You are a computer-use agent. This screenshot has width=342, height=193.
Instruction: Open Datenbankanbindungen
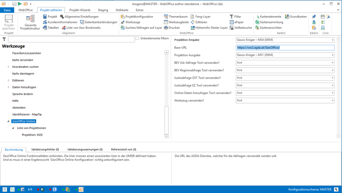click(x=99, y=22)
